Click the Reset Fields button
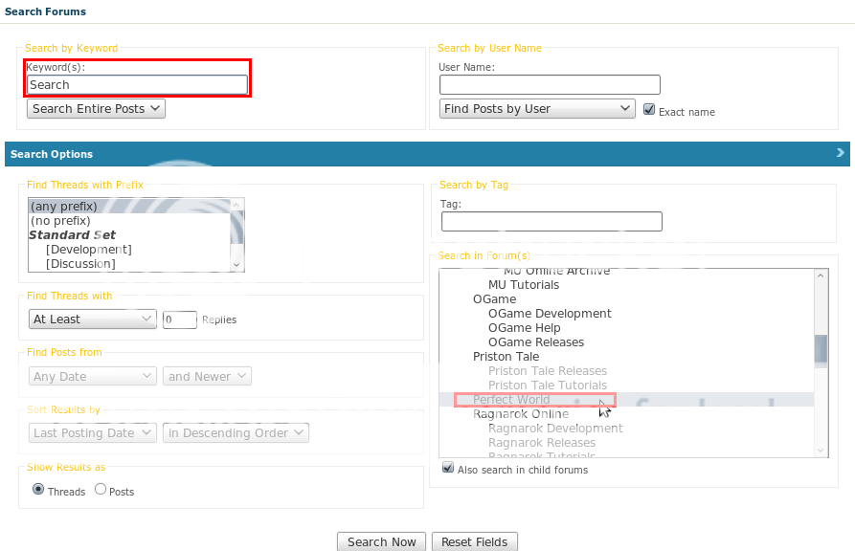This screenshot has width=855, height=551. [x=475, y=541]
